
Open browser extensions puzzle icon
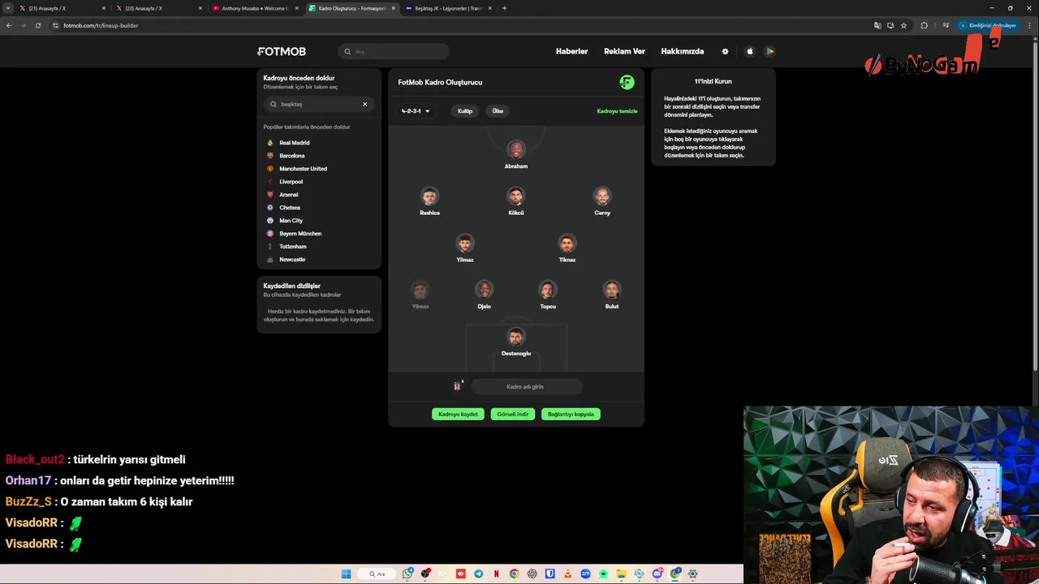924,25
